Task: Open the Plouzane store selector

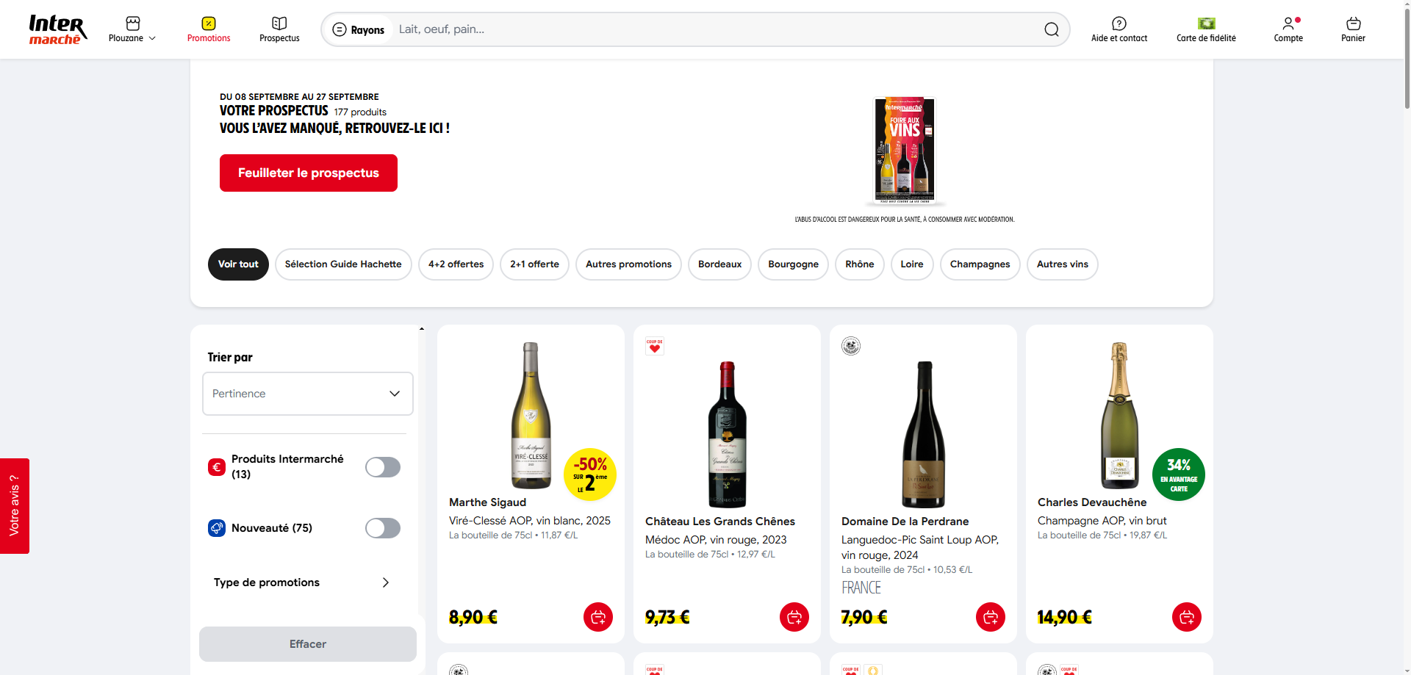Action: (132, 29)
